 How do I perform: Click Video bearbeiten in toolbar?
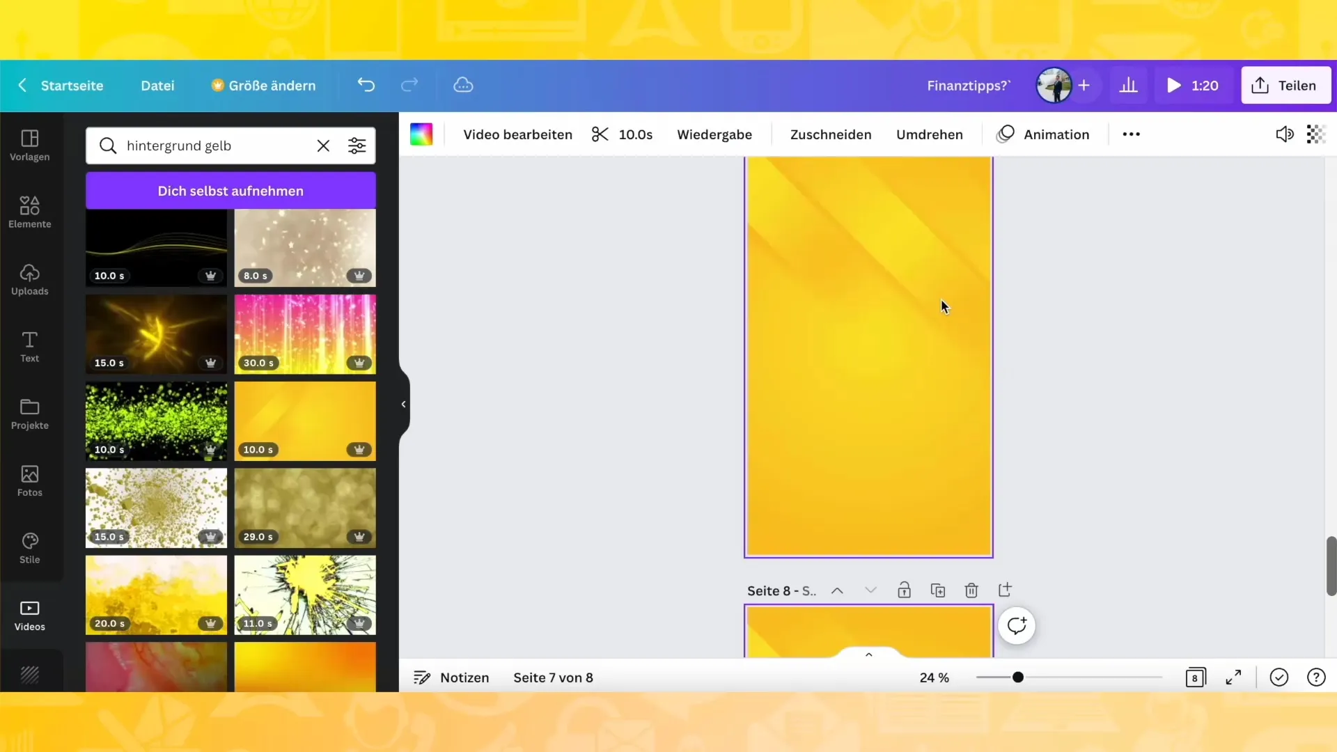click(x=517, y=134)
